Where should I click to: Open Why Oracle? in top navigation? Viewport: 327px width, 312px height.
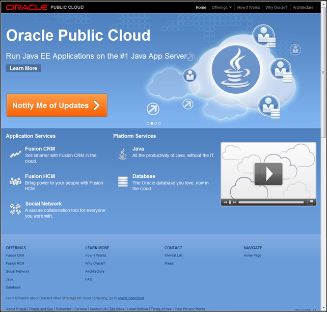(277, 8)
